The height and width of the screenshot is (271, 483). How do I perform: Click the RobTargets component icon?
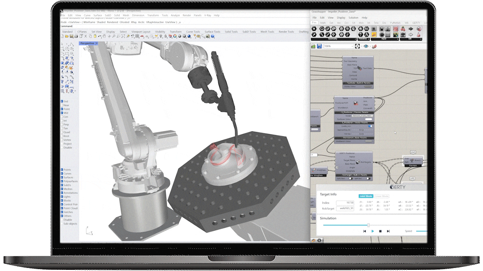[x=358, y=162]
